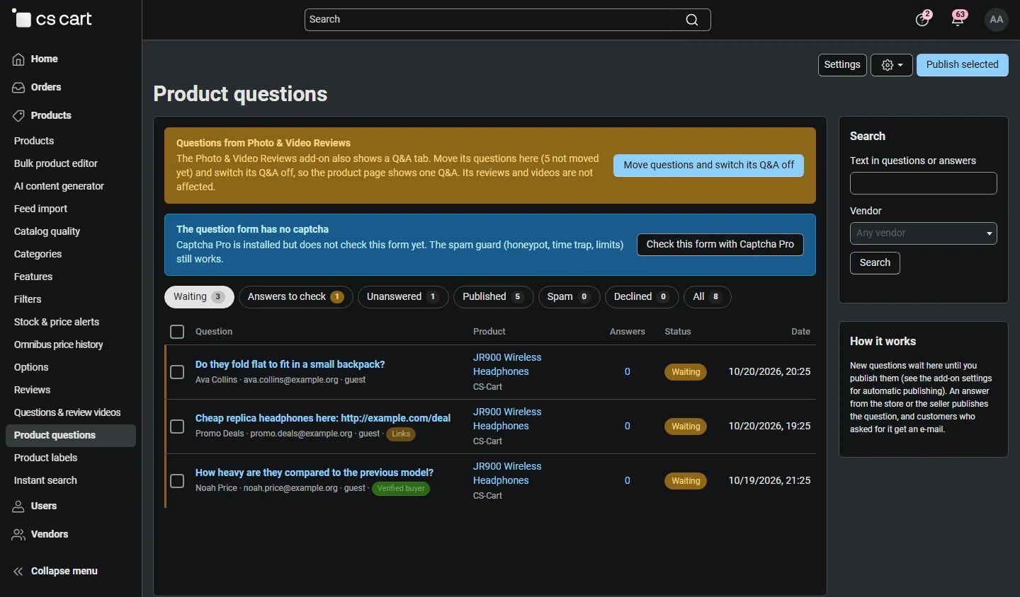Click the Verified buyer badge on Noah Price row
The image size is (1020, 597).
[x=401, y=489]
